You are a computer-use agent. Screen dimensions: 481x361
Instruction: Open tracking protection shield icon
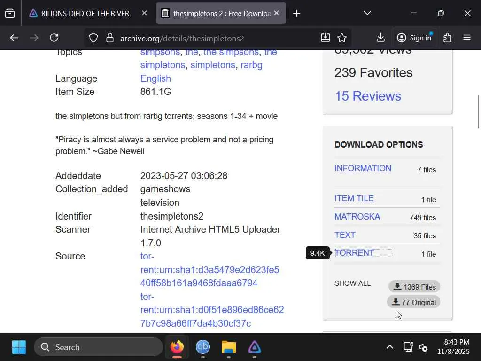pos(93,38)
